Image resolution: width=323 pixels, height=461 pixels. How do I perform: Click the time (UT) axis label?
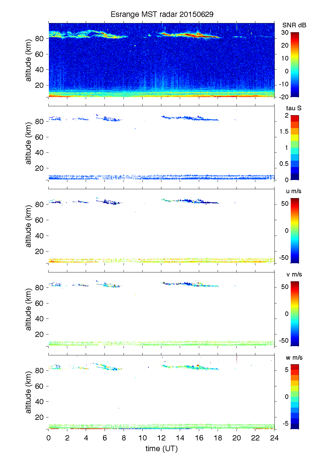161,448
